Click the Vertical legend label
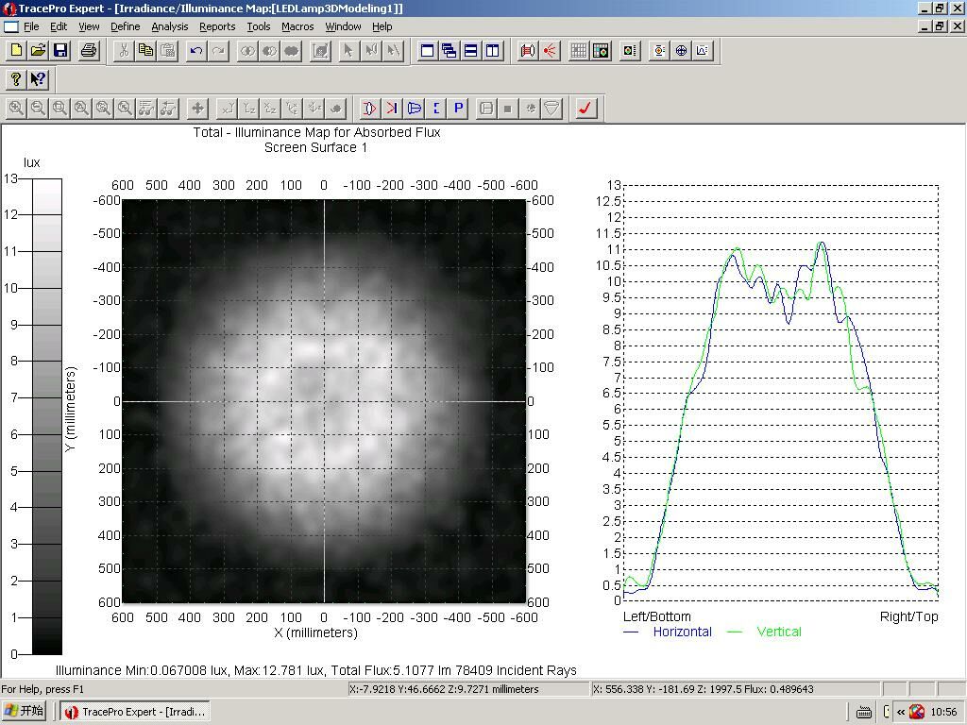This screenshot has width=967, height=725. (779, 632)
